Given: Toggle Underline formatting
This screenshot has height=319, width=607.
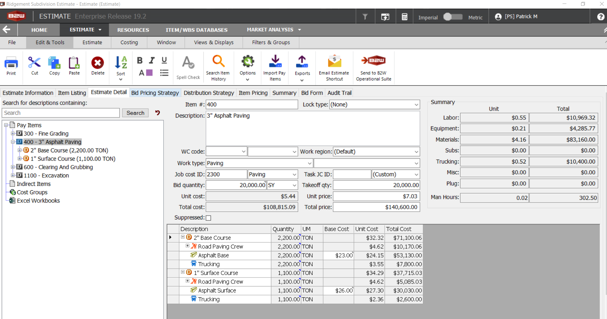Looking at the screenshot, I should 164,60.
